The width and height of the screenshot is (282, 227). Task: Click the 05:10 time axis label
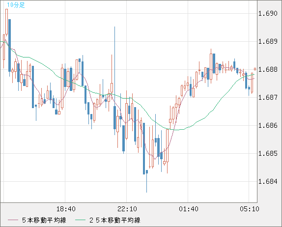(250, 209)
